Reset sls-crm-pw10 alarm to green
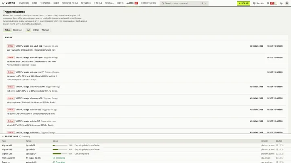Screen dimensions: 291x163 (x=275, y=98)
